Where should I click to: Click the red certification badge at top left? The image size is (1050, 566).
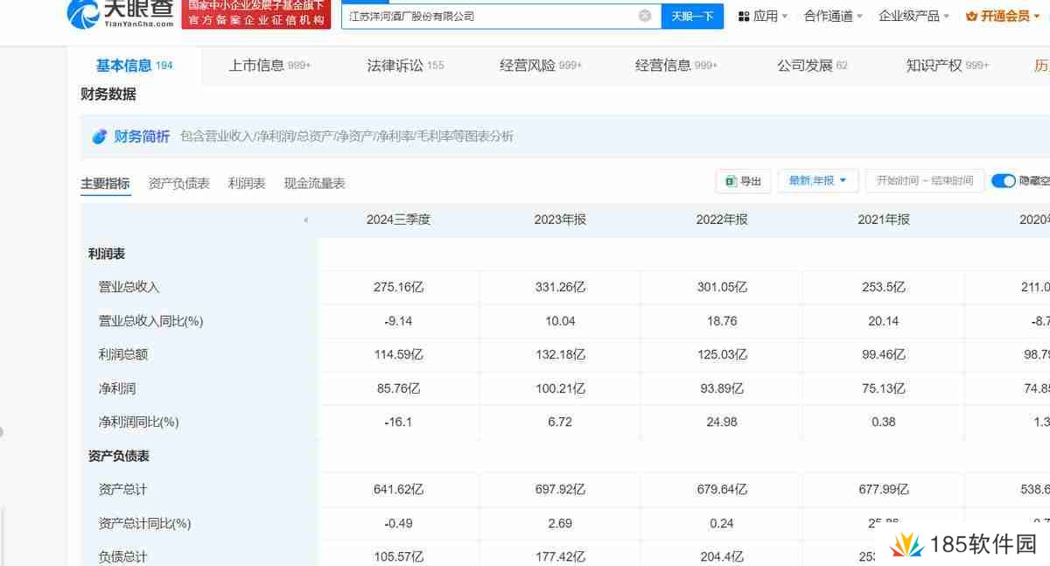[x=255, y=15]
